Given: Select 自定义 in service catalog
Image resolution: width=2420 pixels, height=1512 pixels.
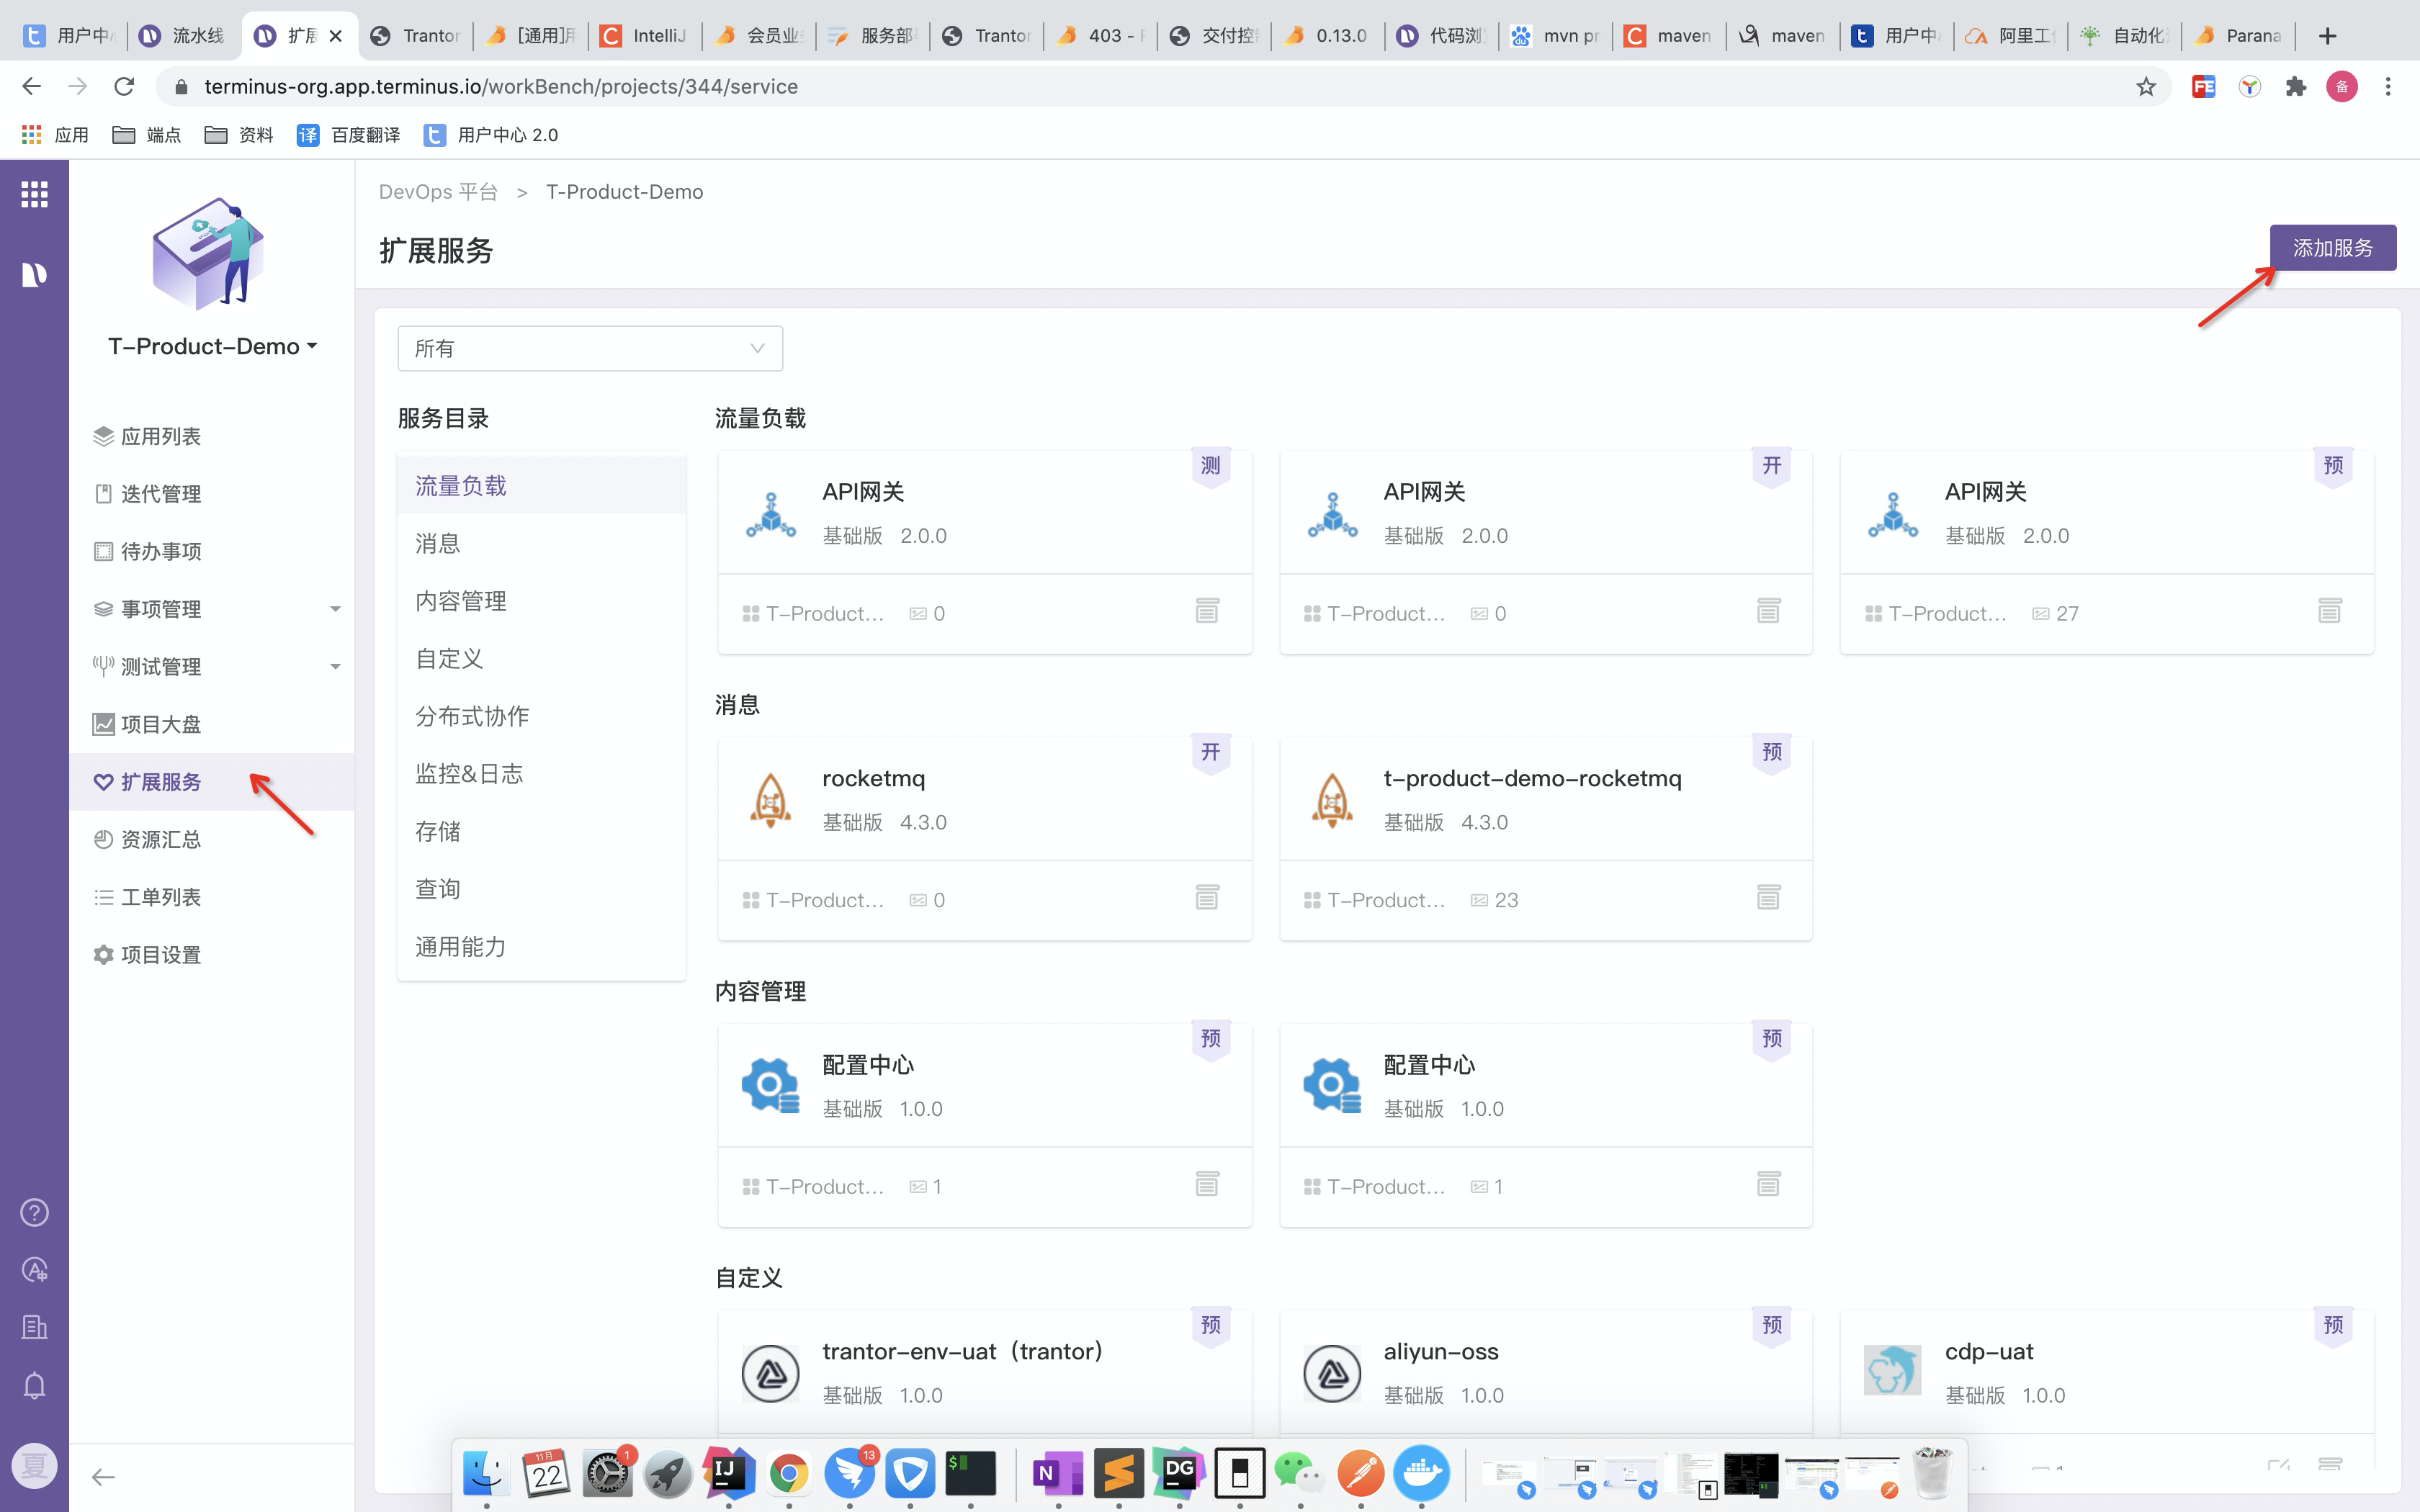Looking at the screenshot, I should [x=541, y=659].
